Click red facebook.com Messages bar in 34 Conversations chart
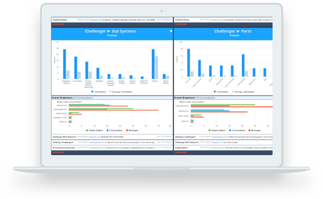This screenshot has height=199, width=323. tap(98, 106)
